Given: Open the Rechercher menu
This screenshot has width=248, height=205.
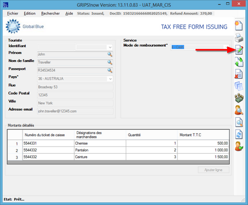Looking at the screenshot, I should pyautogui.click(x=50, y=14).
